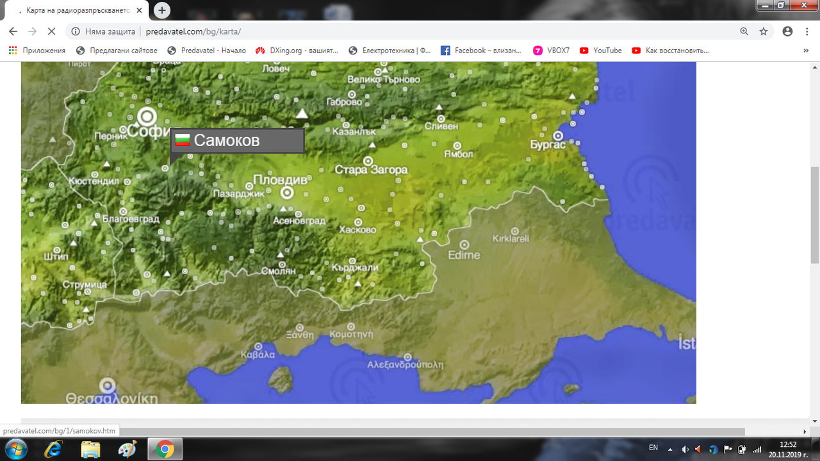Screen dimensions: 820x461
Task: Show hidden system tray icons
Action: tap(670, 449)
